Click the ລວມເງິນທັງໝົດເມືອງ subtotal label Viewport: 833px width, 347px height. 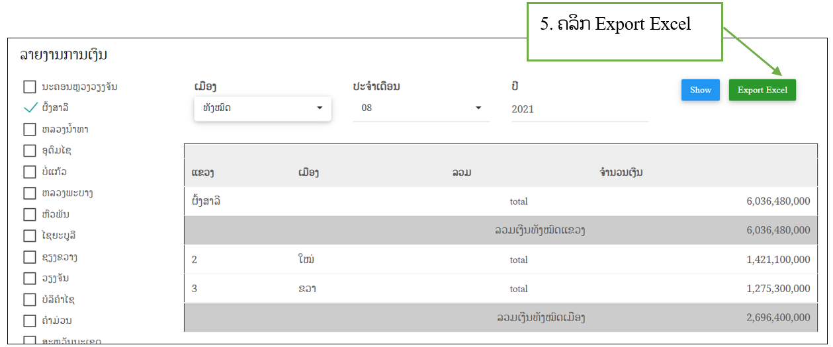541,317
